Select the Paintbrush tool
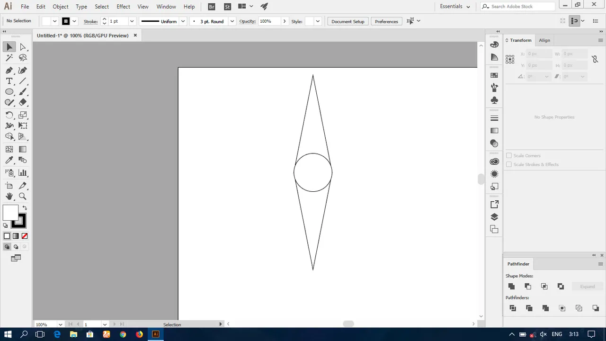This screenshot has height=341, width=606. tap(23, 92)
